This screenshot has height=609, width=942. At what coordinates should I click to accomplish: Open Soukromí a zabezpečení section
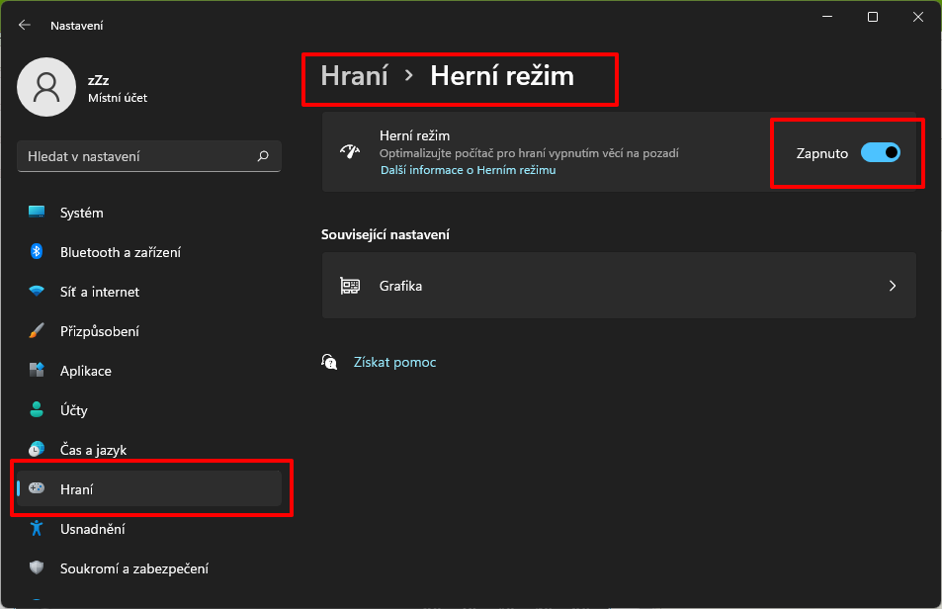click(133, 568)
